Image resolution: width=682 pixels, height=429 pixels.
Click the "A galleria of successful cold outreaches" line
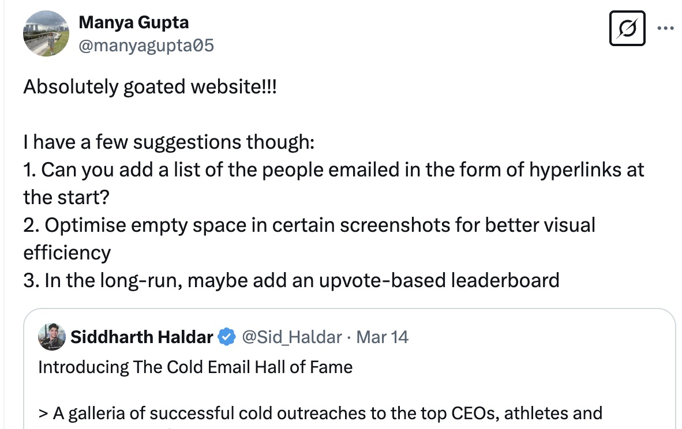pyautogui.click(x=320, y=413)
